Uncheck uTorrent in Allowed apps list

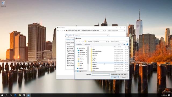pos(67,47)
